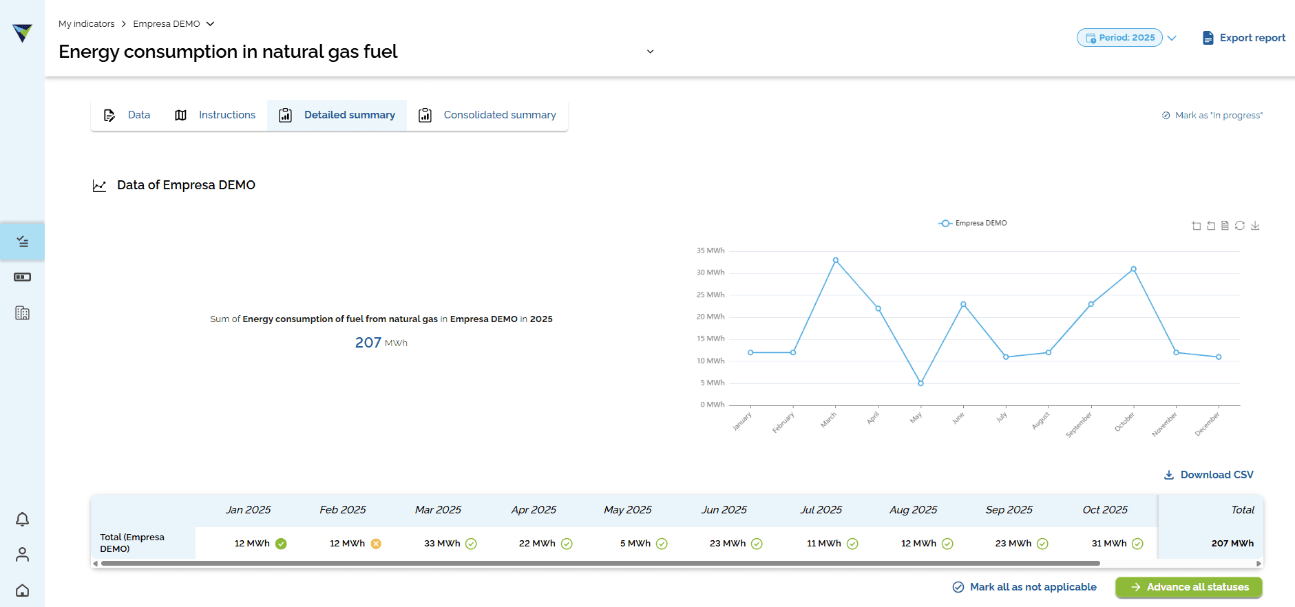Toggle Oct 2025 status check icon
This screenshot has height=607, width=1295.
[x=1137, y=544]
